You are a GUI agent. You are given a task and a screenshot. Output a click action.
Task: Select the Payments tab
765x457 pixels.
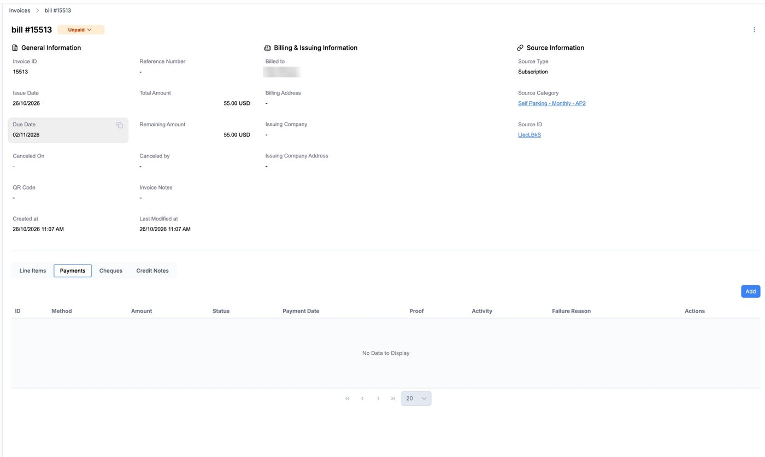pyautogui.click(x=73, y=271)
